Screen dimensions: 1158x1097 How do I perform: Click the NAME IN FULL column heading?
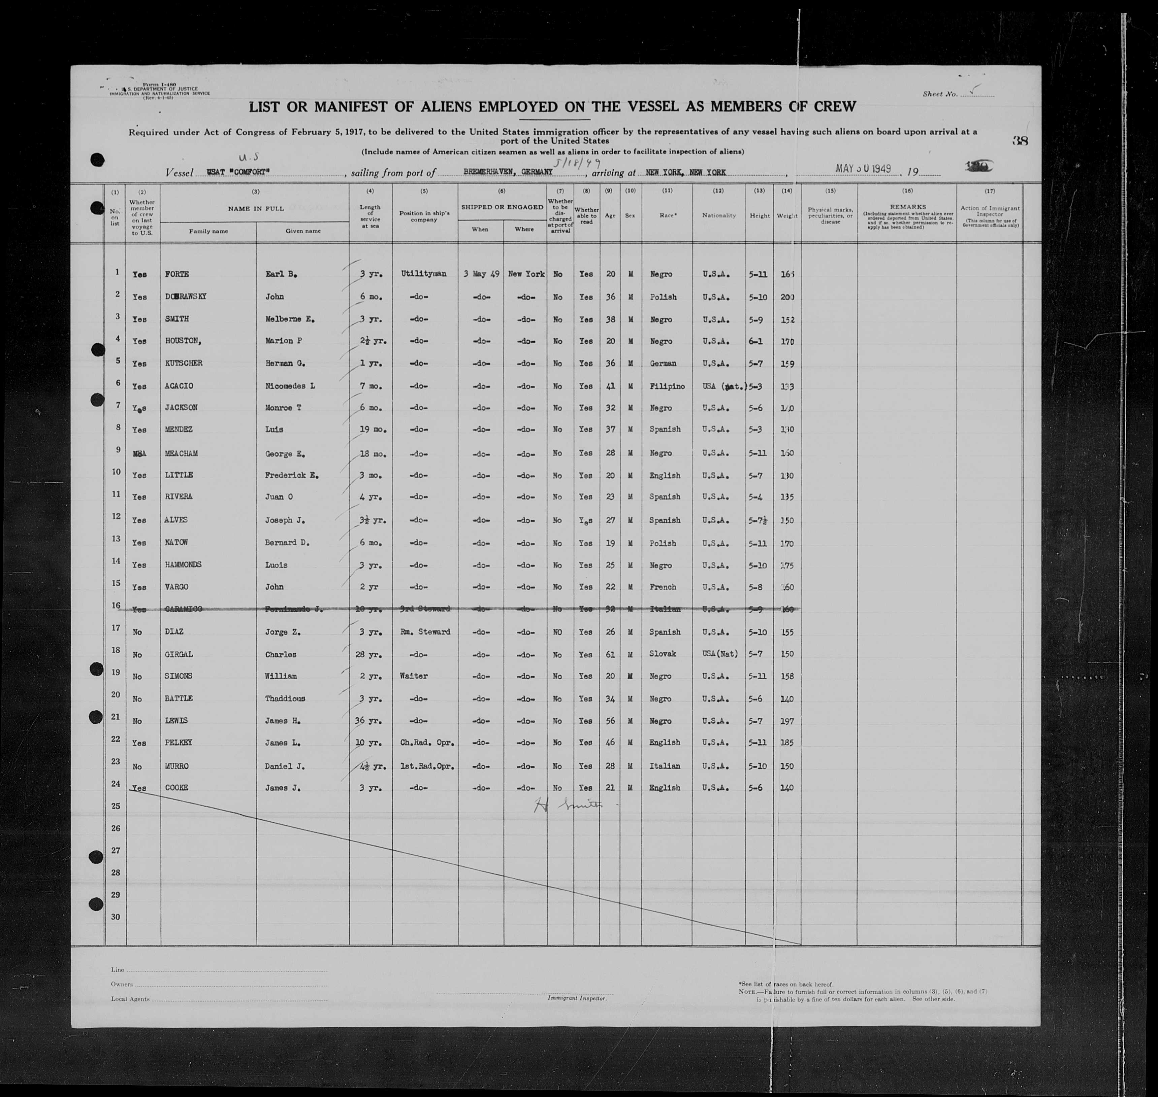point(256,208)
